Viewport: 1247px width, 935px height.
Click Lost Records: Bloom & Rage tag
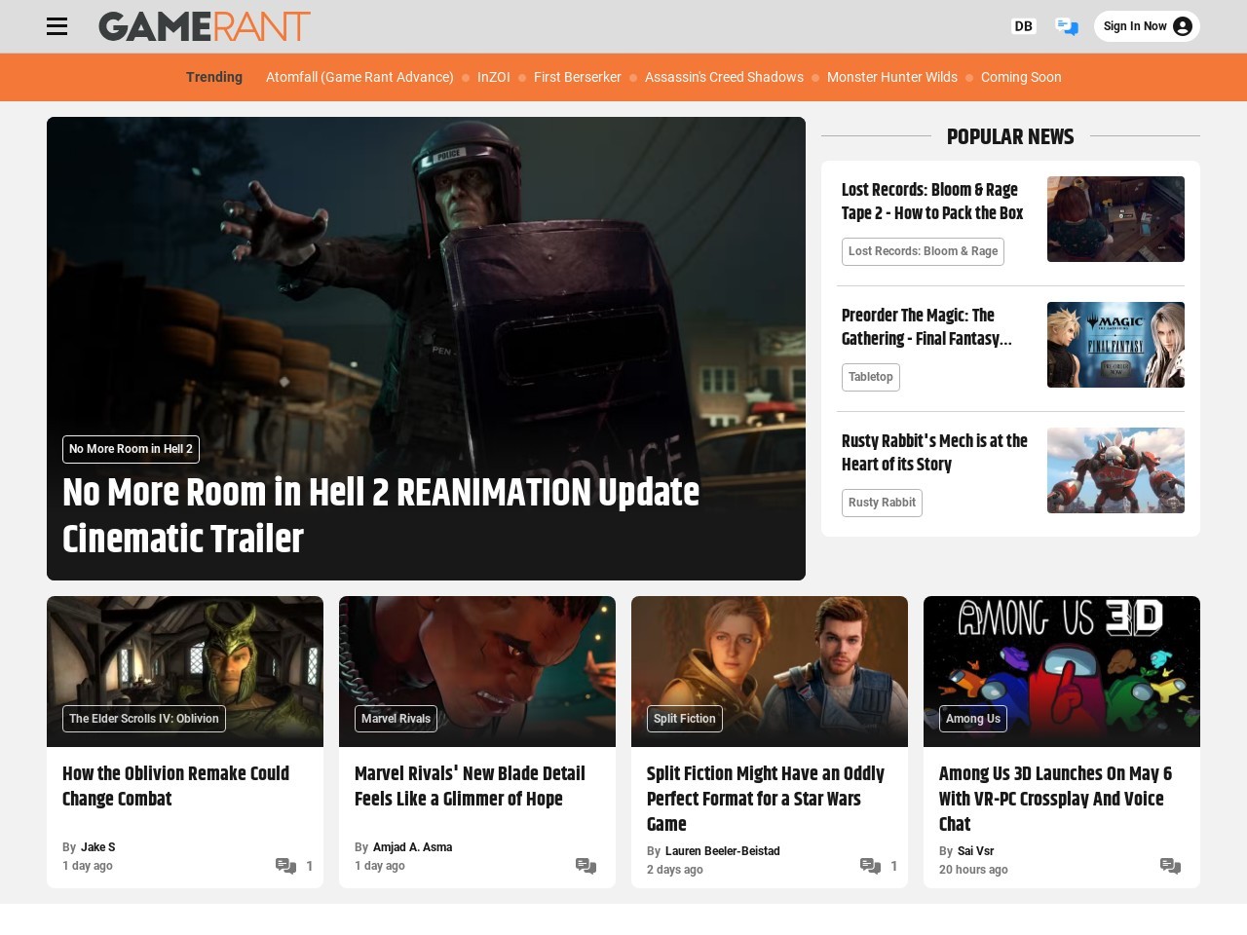click(923, 251)
